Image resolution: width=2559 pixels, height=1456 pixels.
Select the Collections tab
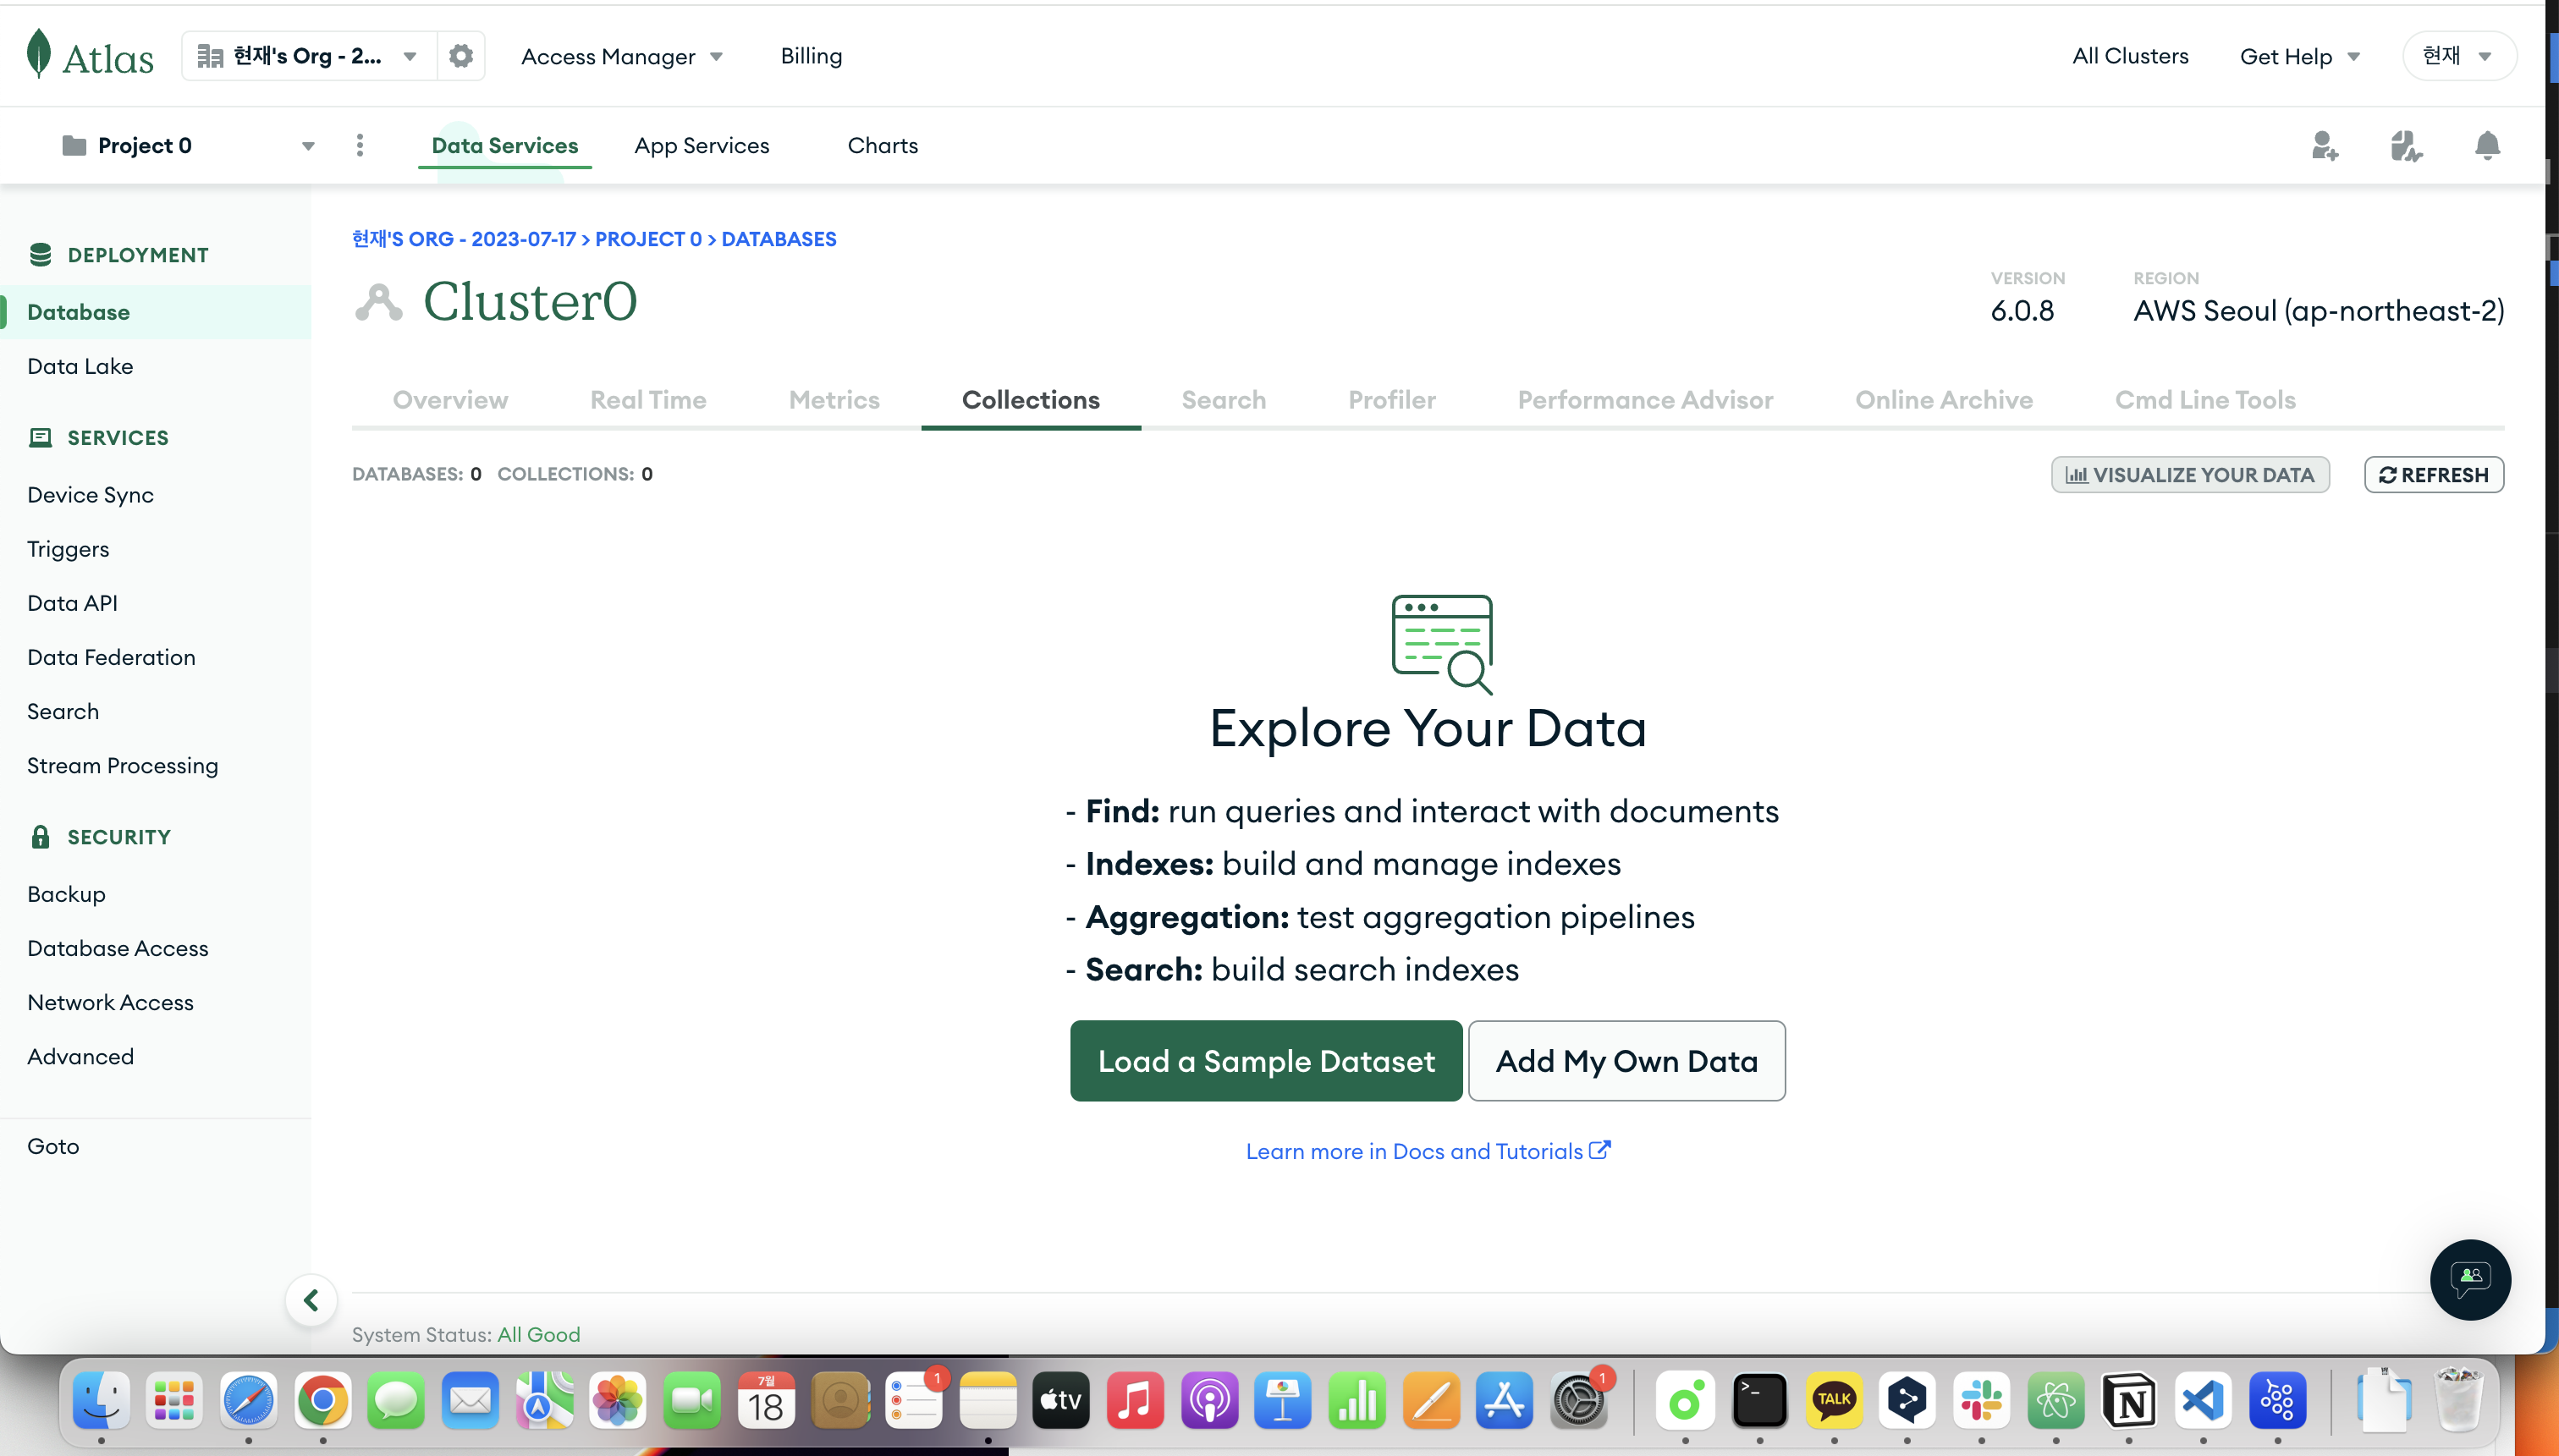coord(1031,400)
